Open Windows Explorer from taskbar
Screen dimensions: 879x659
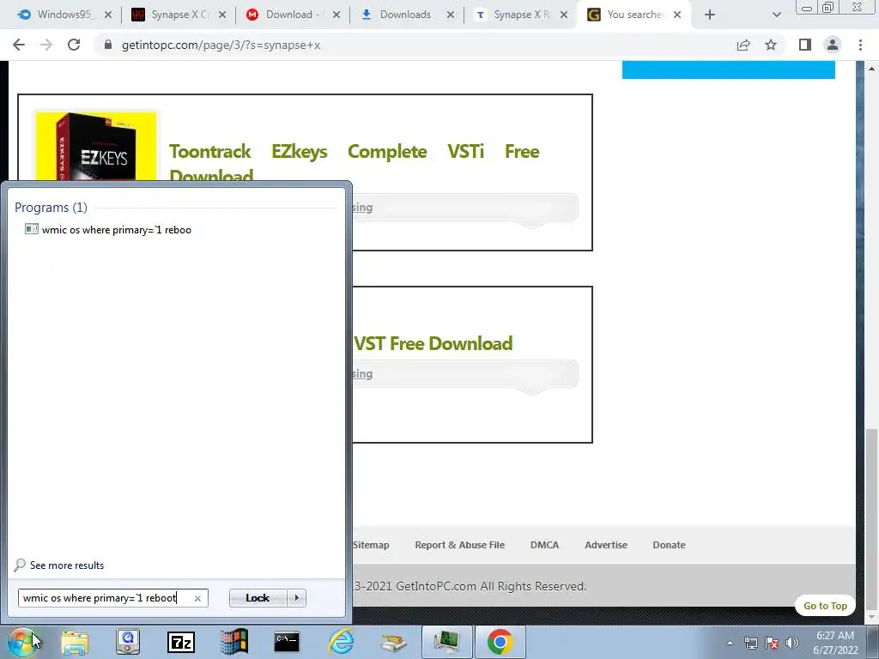[75, 642]
